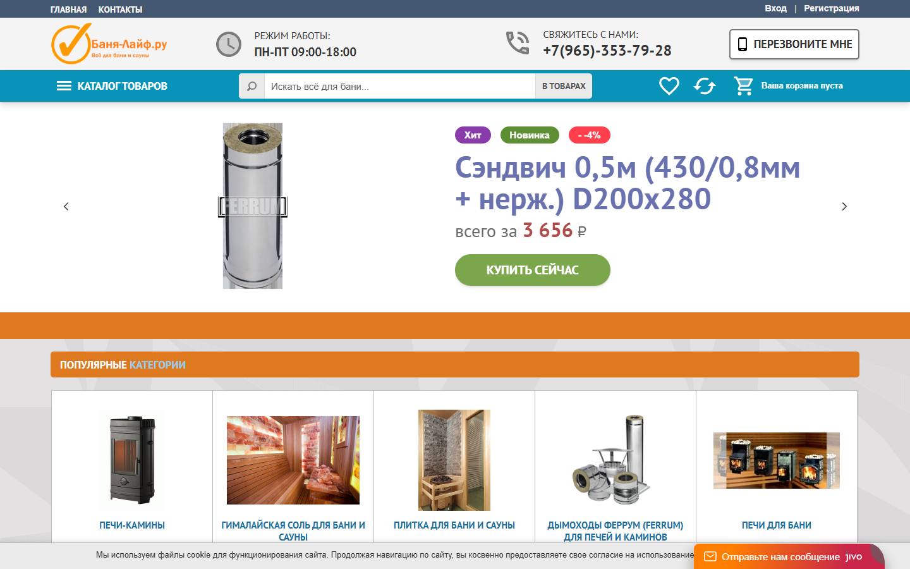The image size is (910, 569).
Task: Go to ГЛАВНАЯ in the top bar
Action: (68, 9)
